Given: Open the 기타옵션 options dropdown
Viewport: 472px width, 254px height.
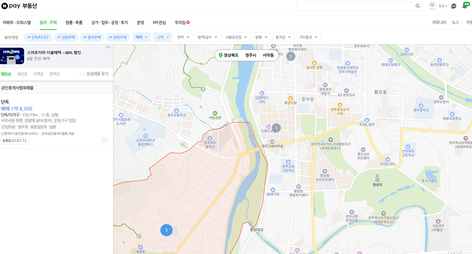Looking at the screenshot, I should click(308, 37).
